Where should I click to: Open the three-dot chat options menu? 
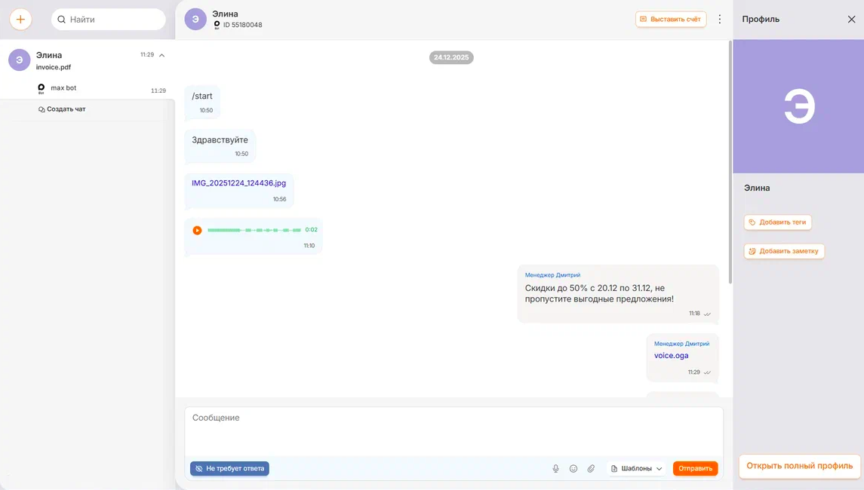[719, 20]
